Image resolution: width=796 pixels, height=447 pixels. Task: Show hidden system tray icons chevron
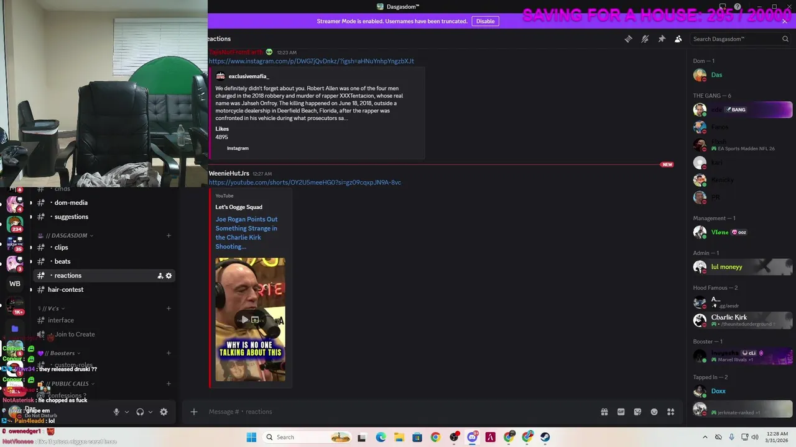pyautogui.click(x=705, y=437)
